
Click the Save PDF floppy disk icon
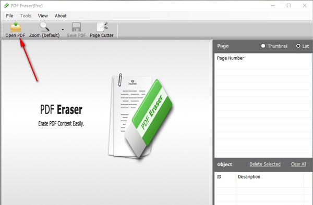[x=76, y=27]
